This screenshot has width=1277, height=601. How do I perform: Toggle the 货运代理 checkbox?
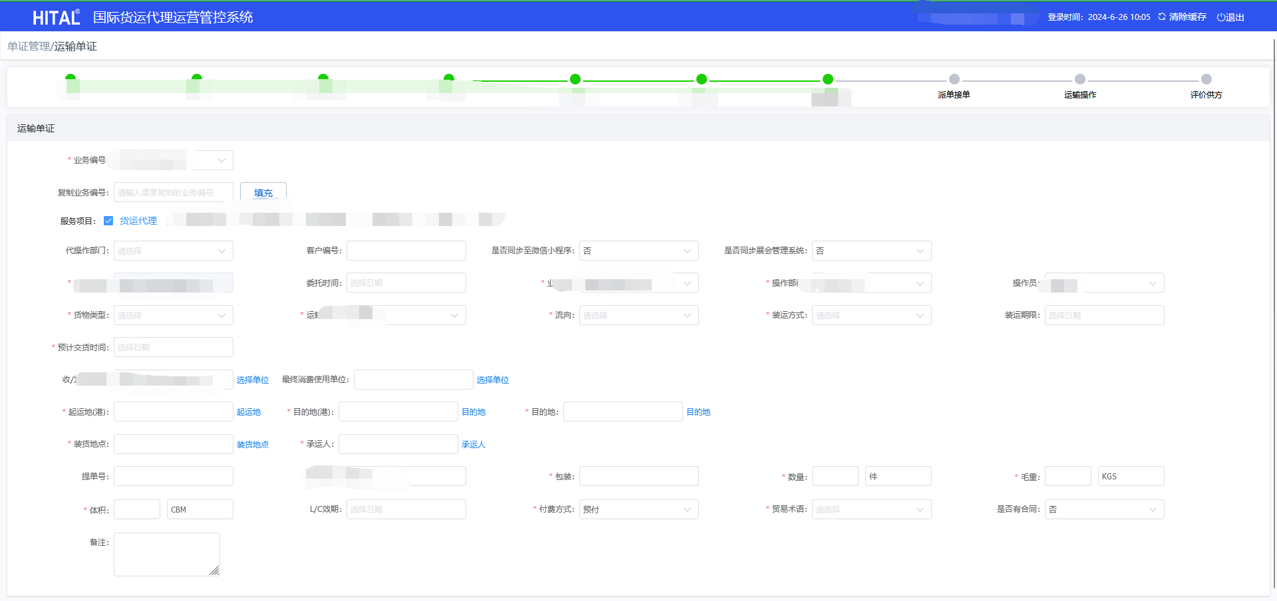[x=108, y=221]
